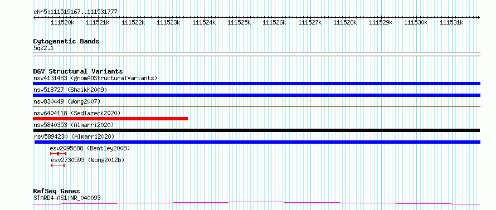
Task: Select the 111525k ruler tick label
Action: click(x=239, y=22)
